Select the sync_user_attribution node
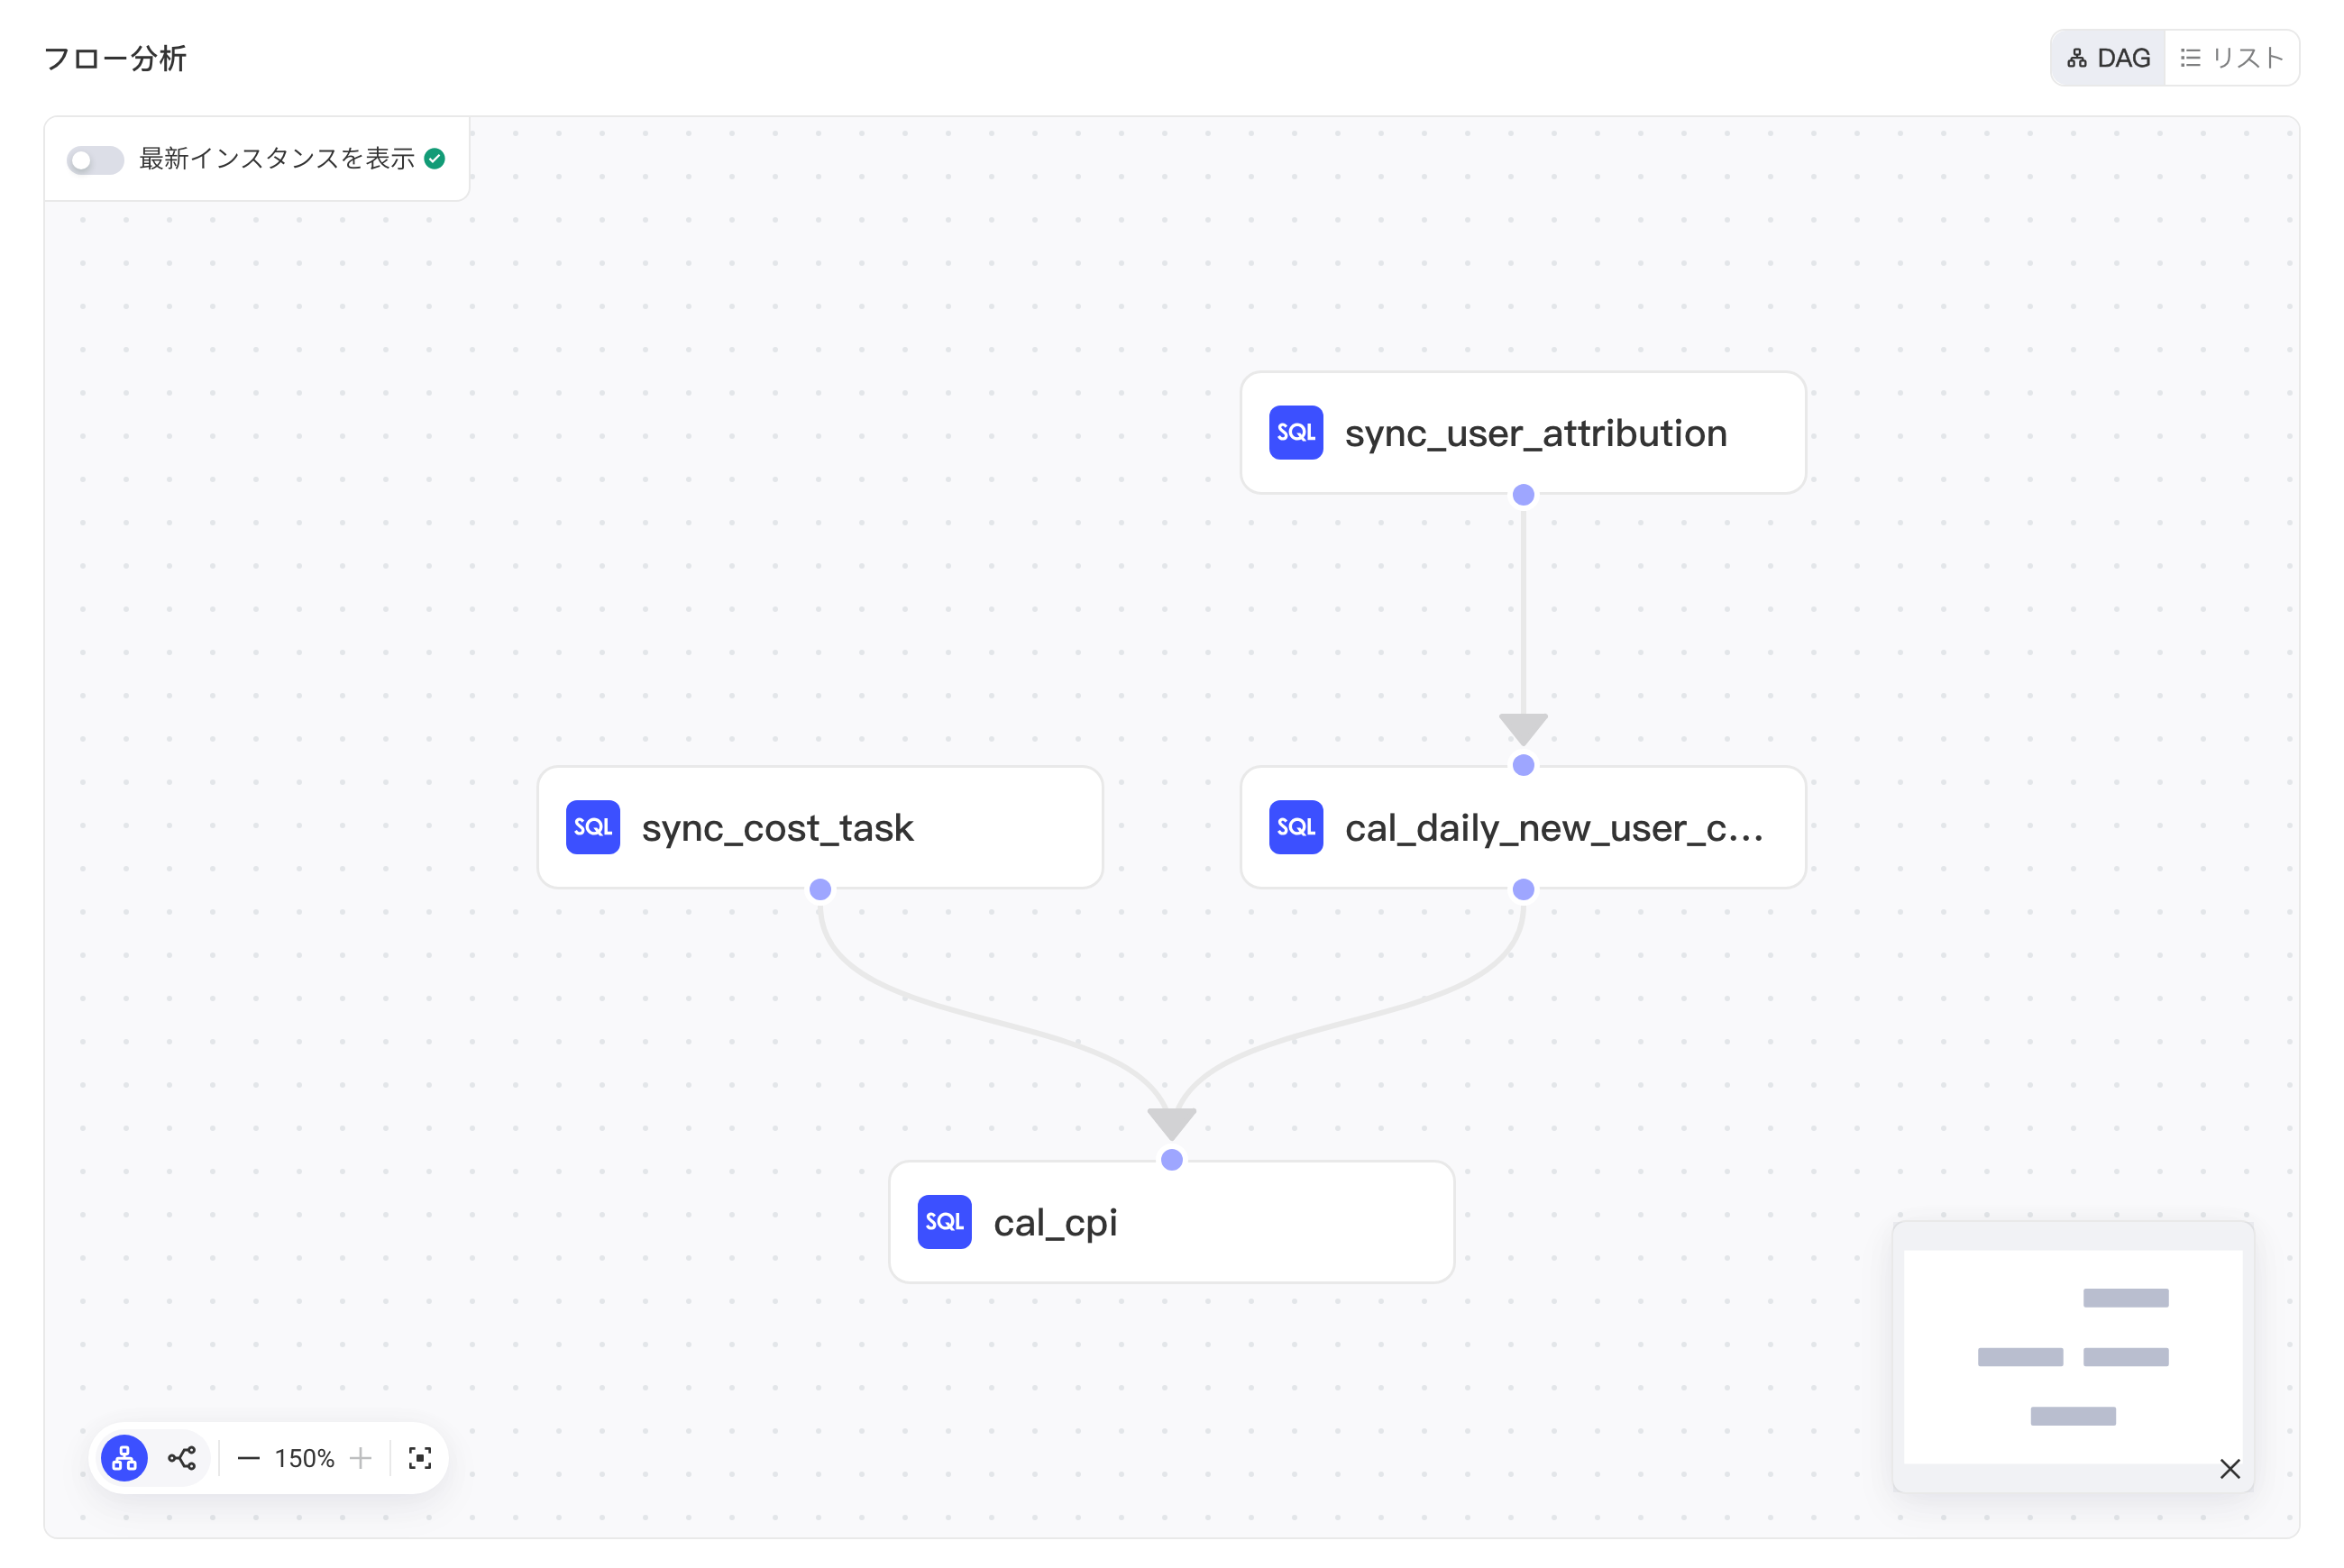Image resolution: width=2344 pixels, height=1568 pixels. pos(1523,433)
